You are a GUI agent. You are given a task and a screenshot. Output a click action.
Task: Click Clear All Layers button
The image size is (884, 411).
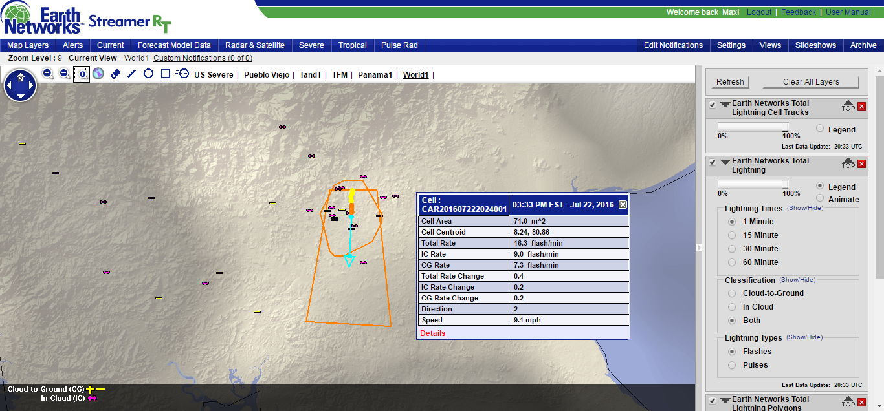(x=811, y=82)
